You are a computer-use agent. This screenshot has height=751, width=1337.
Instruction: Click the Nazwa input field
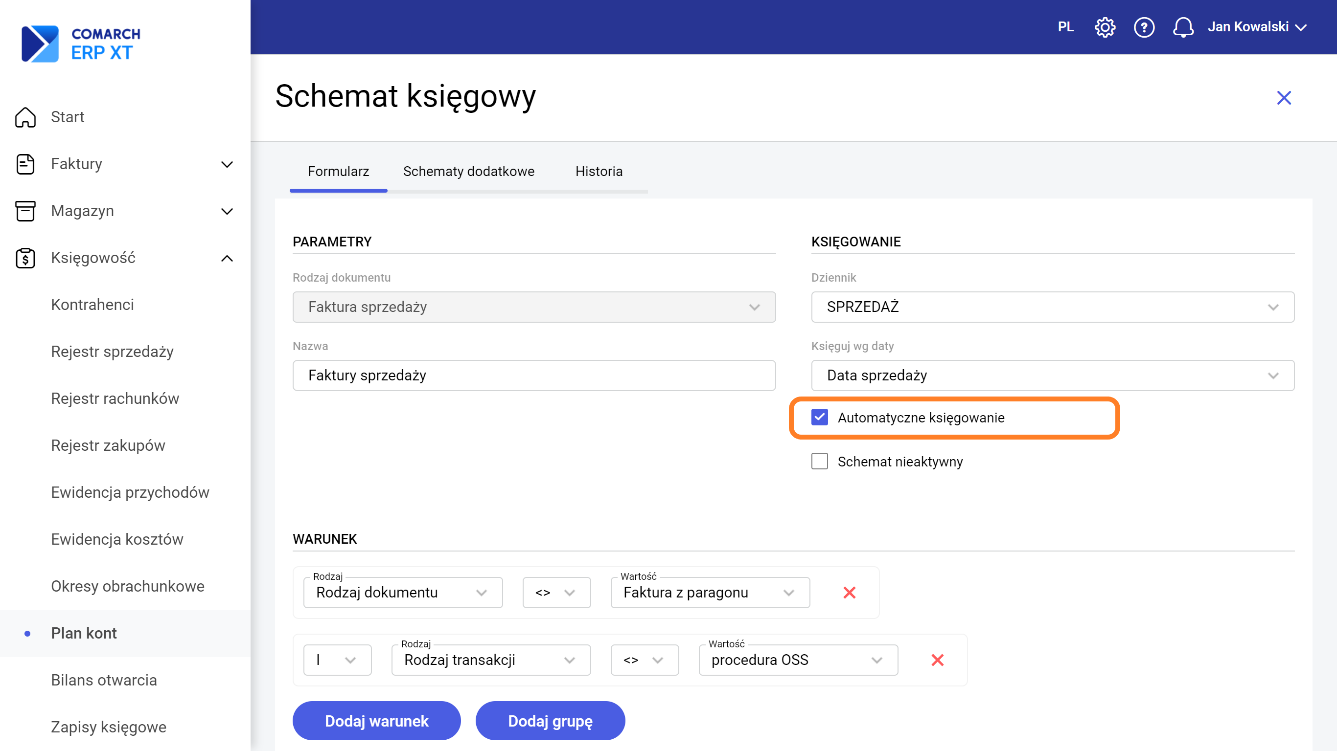pyautogui.click(x=533, y=375)
